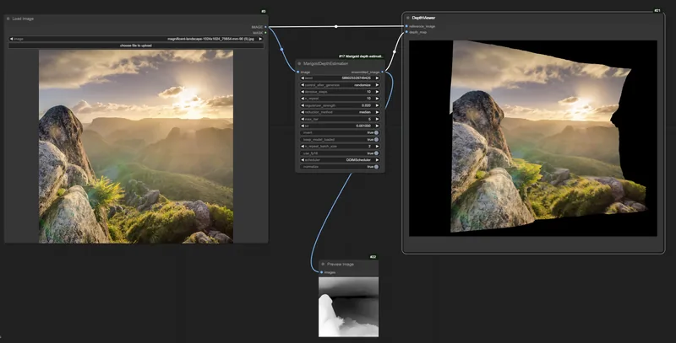Click the IMAGE output socket on Load Image
Screen dimensions: 676x343
[265, 27]
